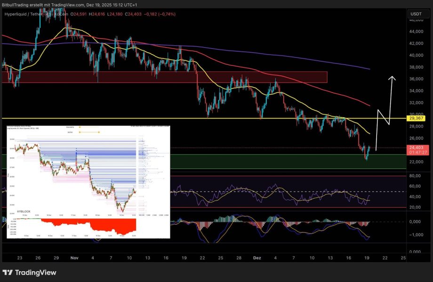The height and width of the screenshot is (282, 433).
Task: Select the red resistance zone rectangle
Action: (165, 77)
